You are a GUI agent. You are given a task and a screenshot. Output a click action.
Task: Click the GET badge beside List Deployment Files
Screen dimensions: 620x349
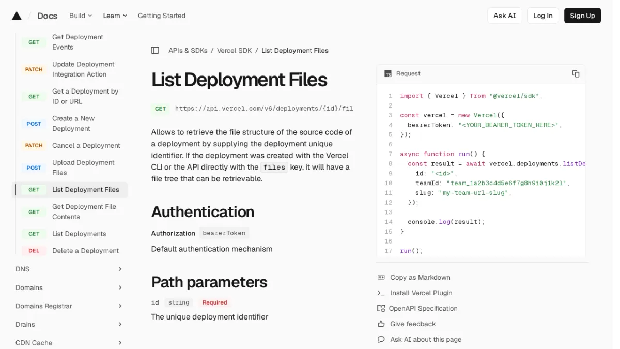click(x=34, y=190)
